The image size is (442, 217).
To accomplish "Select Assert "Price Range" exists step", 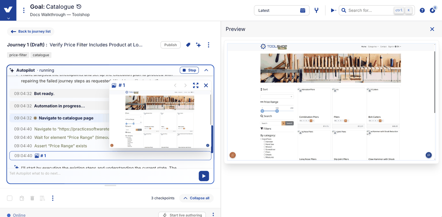I will (x=60, y=146).
